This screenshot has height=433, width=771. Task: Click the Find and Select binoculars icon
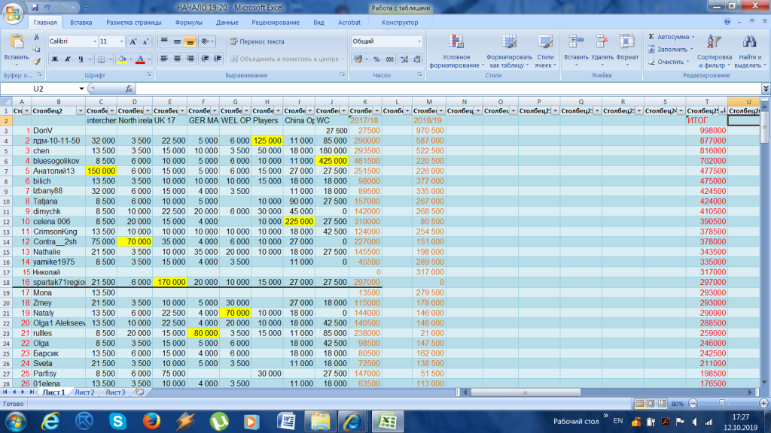point(748,42)
